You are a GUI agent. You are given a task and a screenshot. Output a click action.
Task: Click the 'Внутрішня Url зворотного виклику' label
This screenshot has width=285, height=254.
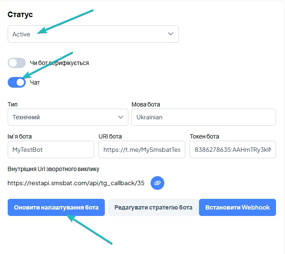(x=53, y=169)
